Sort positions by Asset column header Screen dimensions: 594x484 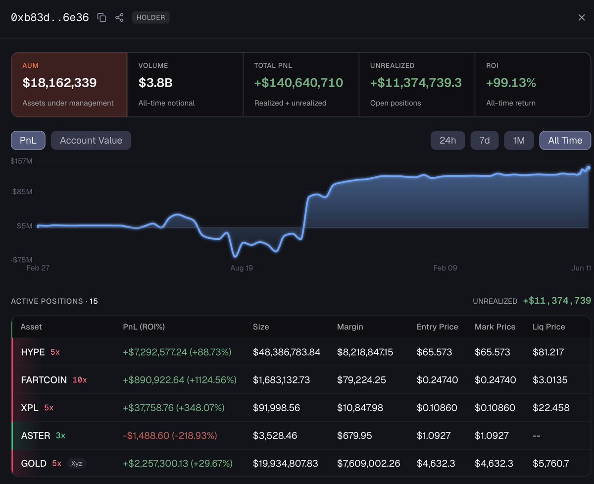click(x=31, y=327)
